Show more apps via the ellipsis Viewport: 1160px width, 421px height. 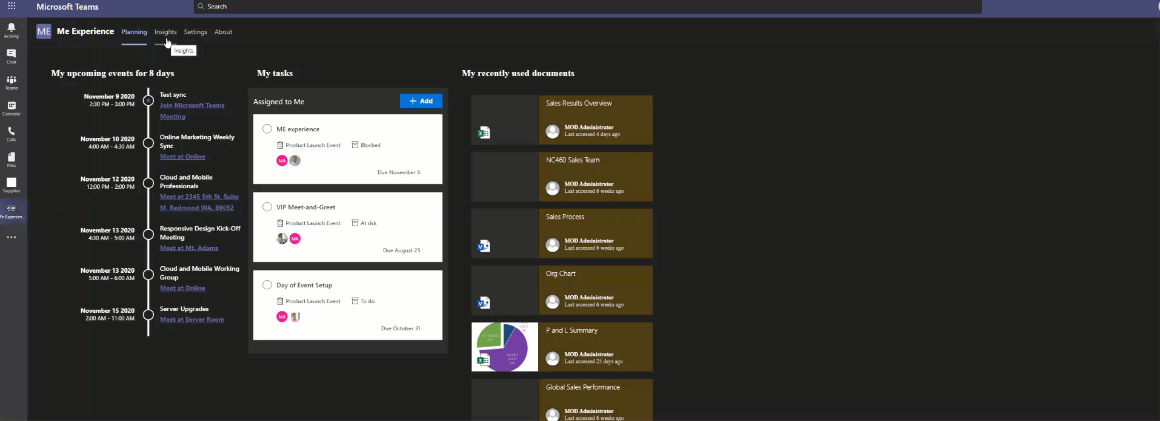coord(12,237)
